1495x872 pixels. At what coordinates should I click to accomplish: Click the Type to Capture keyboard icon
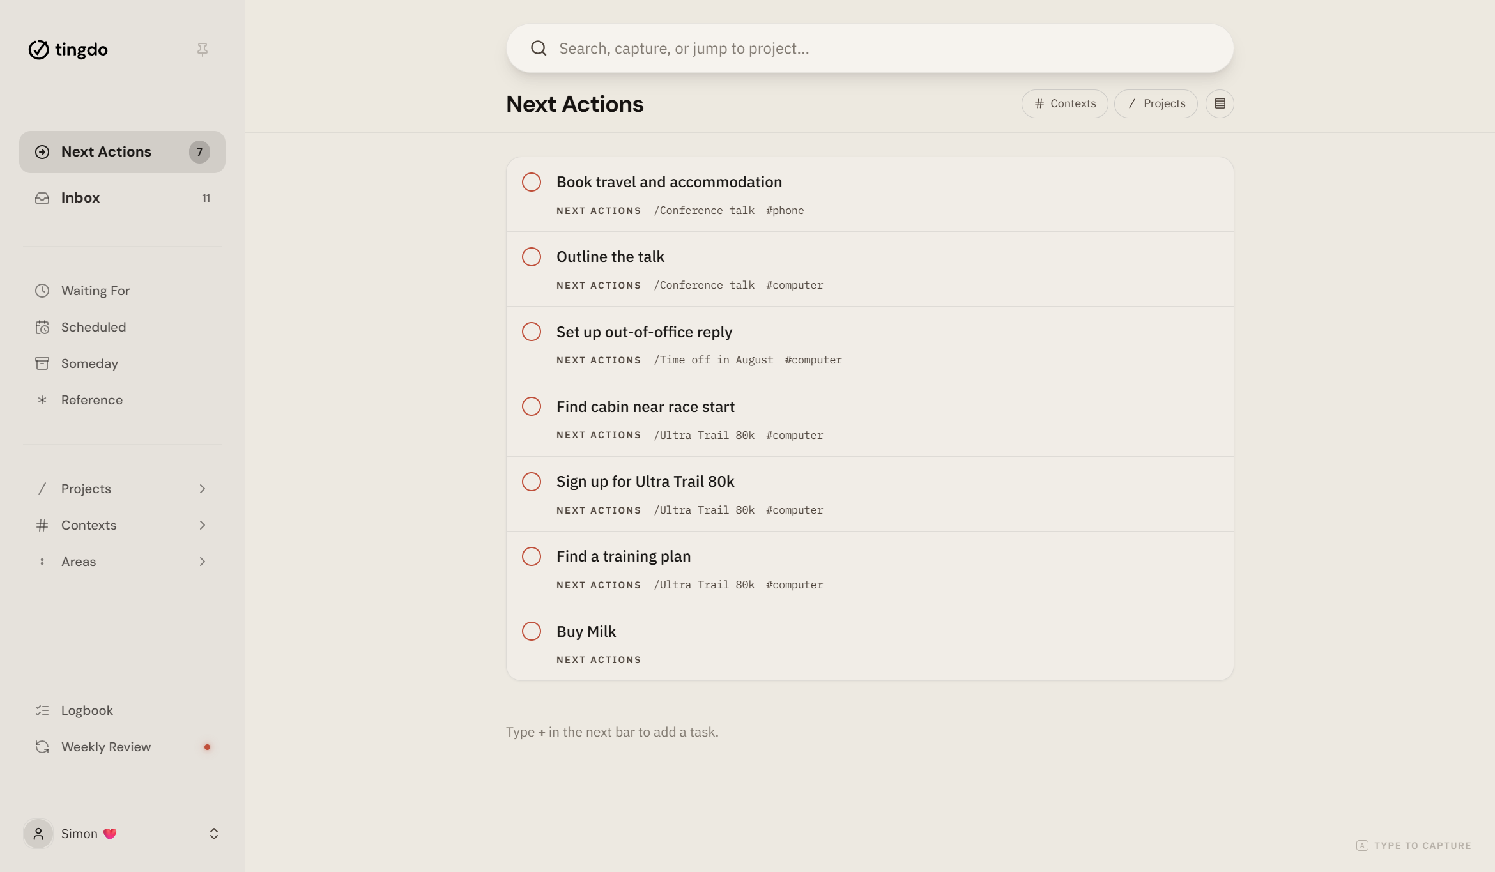tap(1362, 845)
